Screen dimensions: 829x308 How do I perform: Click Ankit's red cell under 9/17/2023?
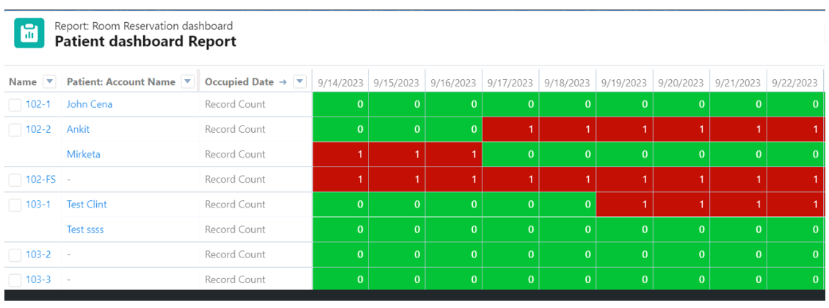(x=510, y=129)
